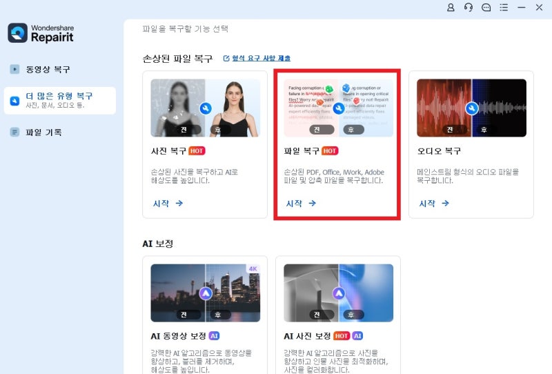The height and width of the screenshot is (374, 552).
Task: Click the arrow next to 시작 under 사진 복구
Action: click(x=179, y=203)
